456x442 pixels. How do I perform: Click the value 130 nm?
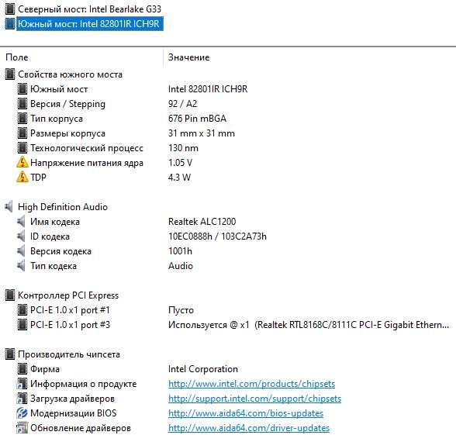(183, 148)
